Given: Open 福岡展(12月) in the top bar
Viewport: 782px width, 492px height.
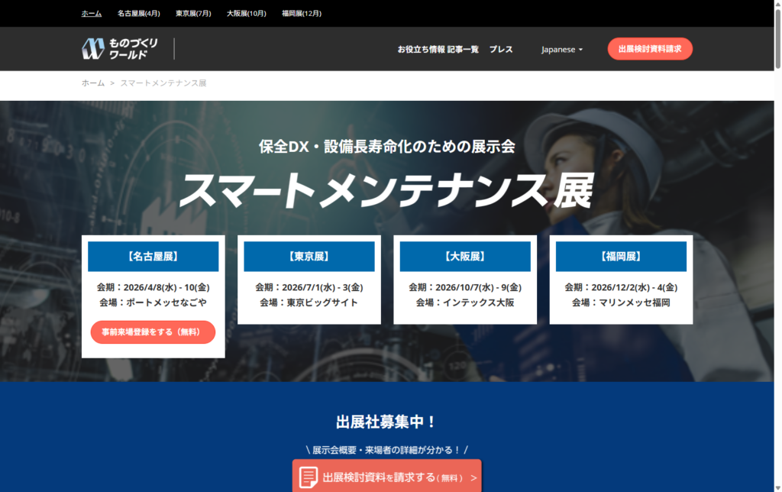Looking at the screenshot, I should click(x=302, y=13).
